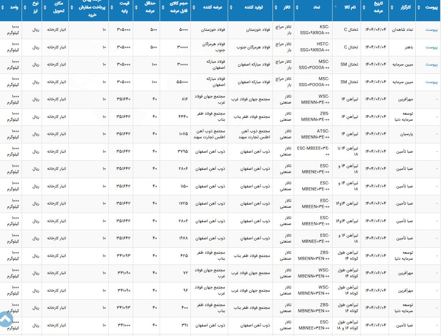The image size is (441, 336).
Task: Click the base price cell ۳۴۱۰۰۰
Action: [x=124, y=325]
